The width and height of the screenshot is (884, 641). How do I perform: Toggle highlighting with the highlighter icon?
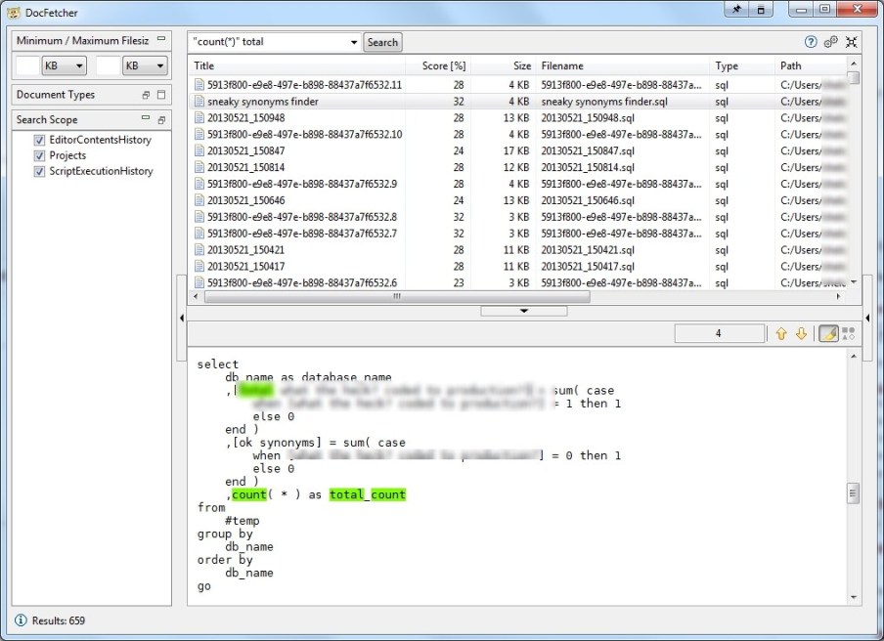pos(828,332)
